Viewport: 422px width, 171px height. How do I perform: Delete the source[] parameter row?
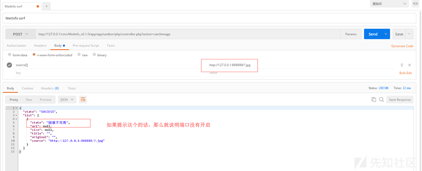(x=410, y=65)
